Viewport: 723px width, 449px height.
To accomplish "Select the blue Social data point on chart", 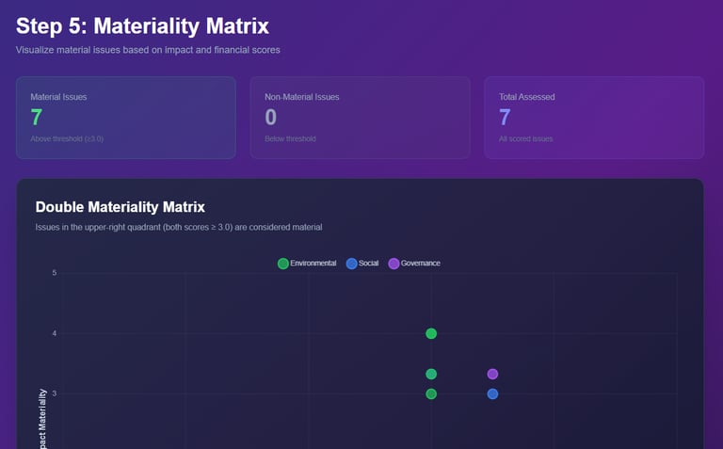I will tap(492, 394).
